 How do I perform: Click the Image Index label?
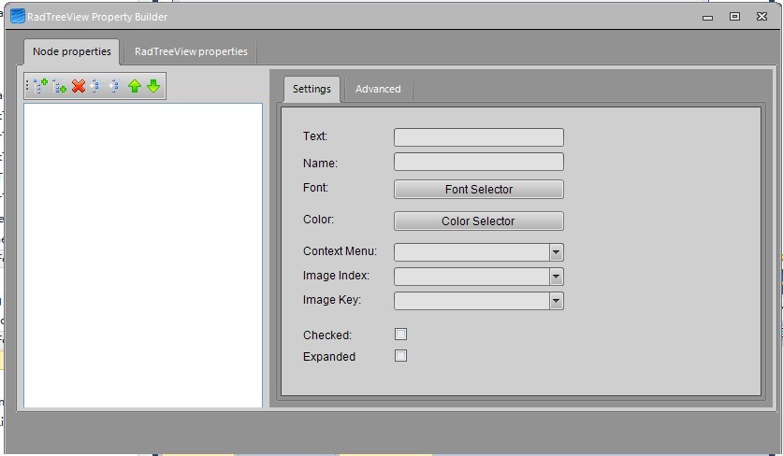[336, 276]
